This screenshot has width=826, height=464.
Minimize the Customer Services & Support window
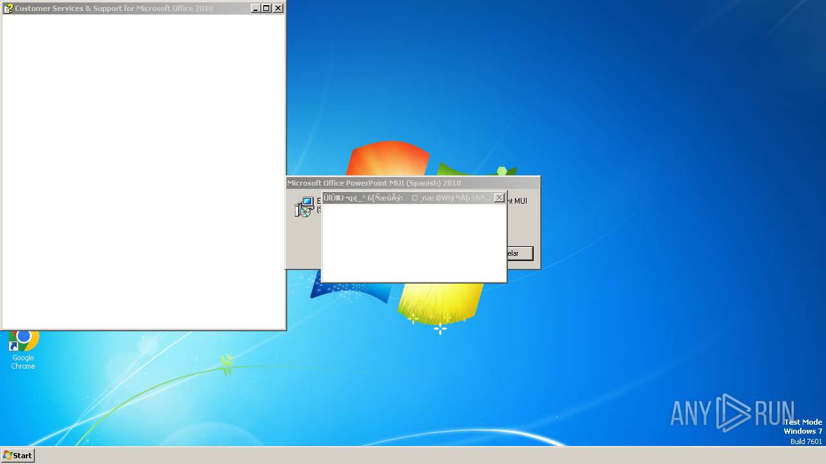point(255,8)
